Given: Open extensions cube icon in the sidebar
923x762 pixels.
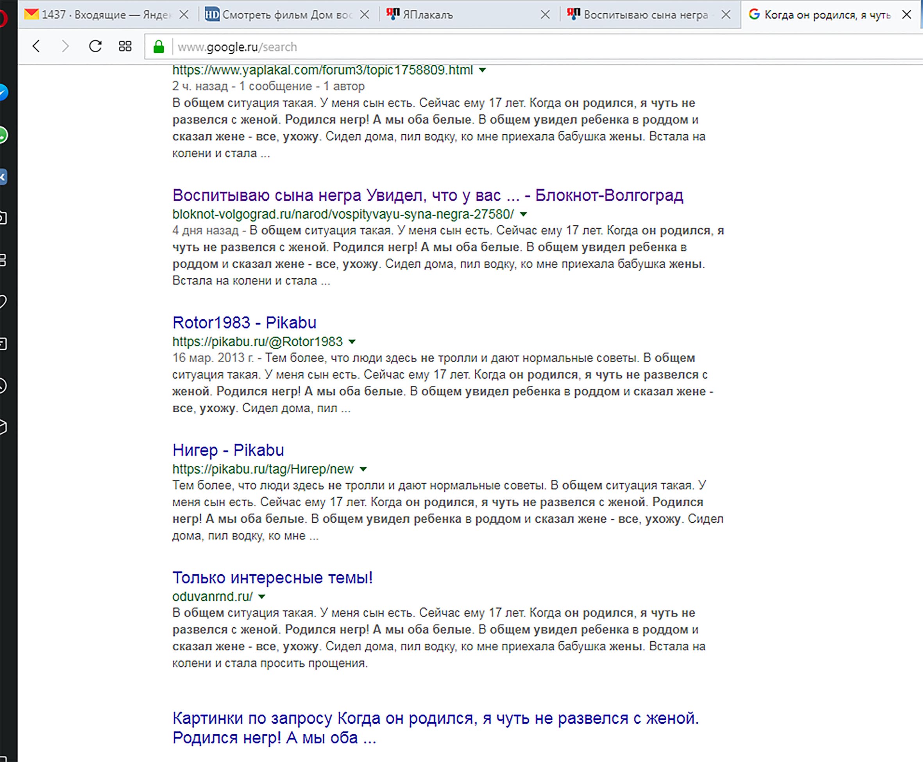Looking at the screenshot, I should coord(4,427).
